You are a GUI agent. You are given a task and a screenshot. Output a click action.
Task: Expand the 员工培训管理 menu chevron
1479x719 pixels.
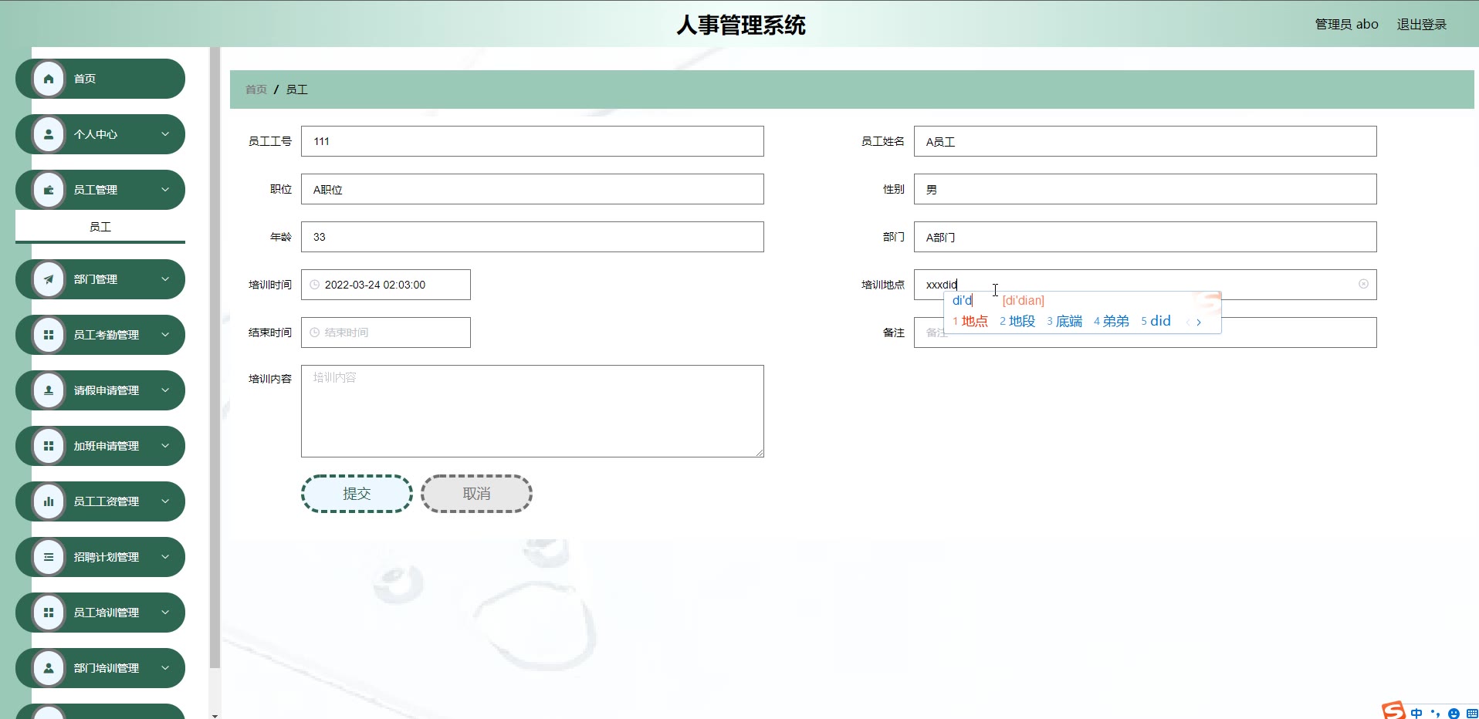pos(165,613)
